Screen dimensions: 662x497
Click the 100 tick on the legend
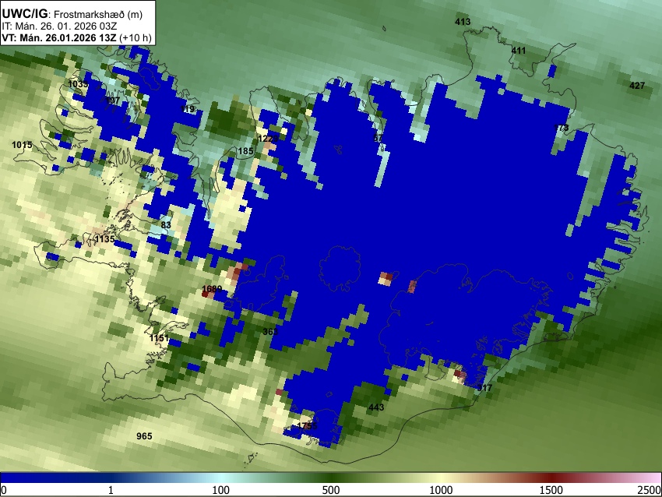220,490
